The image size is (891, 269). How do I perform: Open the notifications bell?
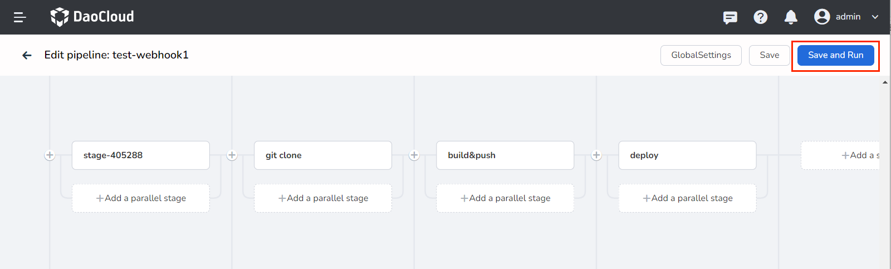point(791,17)
